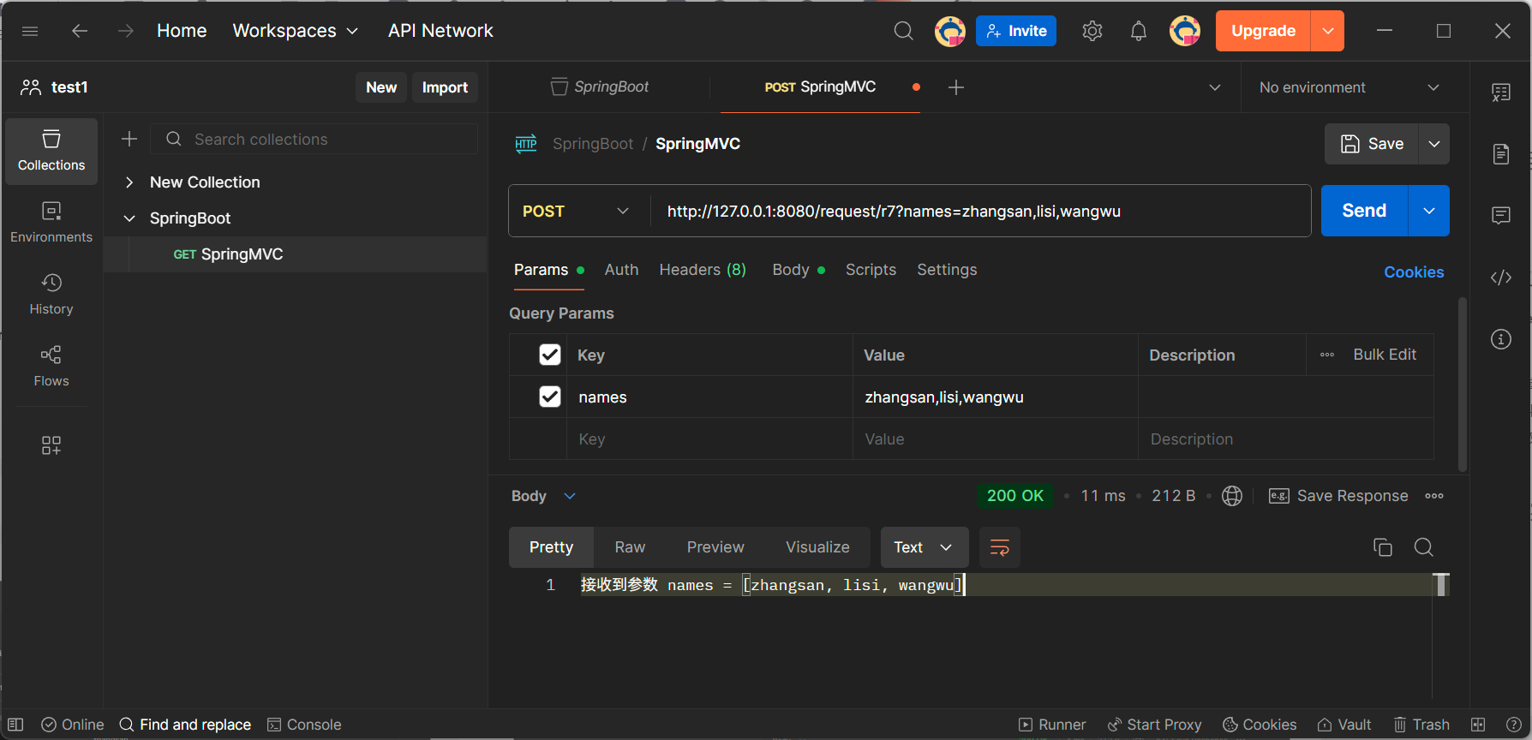Click Bulk Edit for query params

(1385, 355)
